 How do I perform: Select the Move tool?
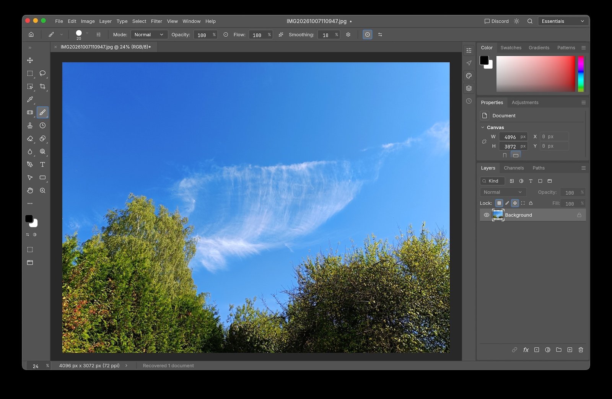(x=30, y=60)
